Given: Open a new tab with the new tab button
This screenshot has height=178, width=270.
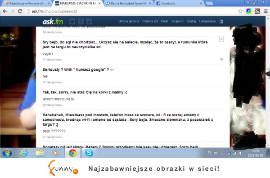Looking at the screenshot, I should tap(209, 3).
